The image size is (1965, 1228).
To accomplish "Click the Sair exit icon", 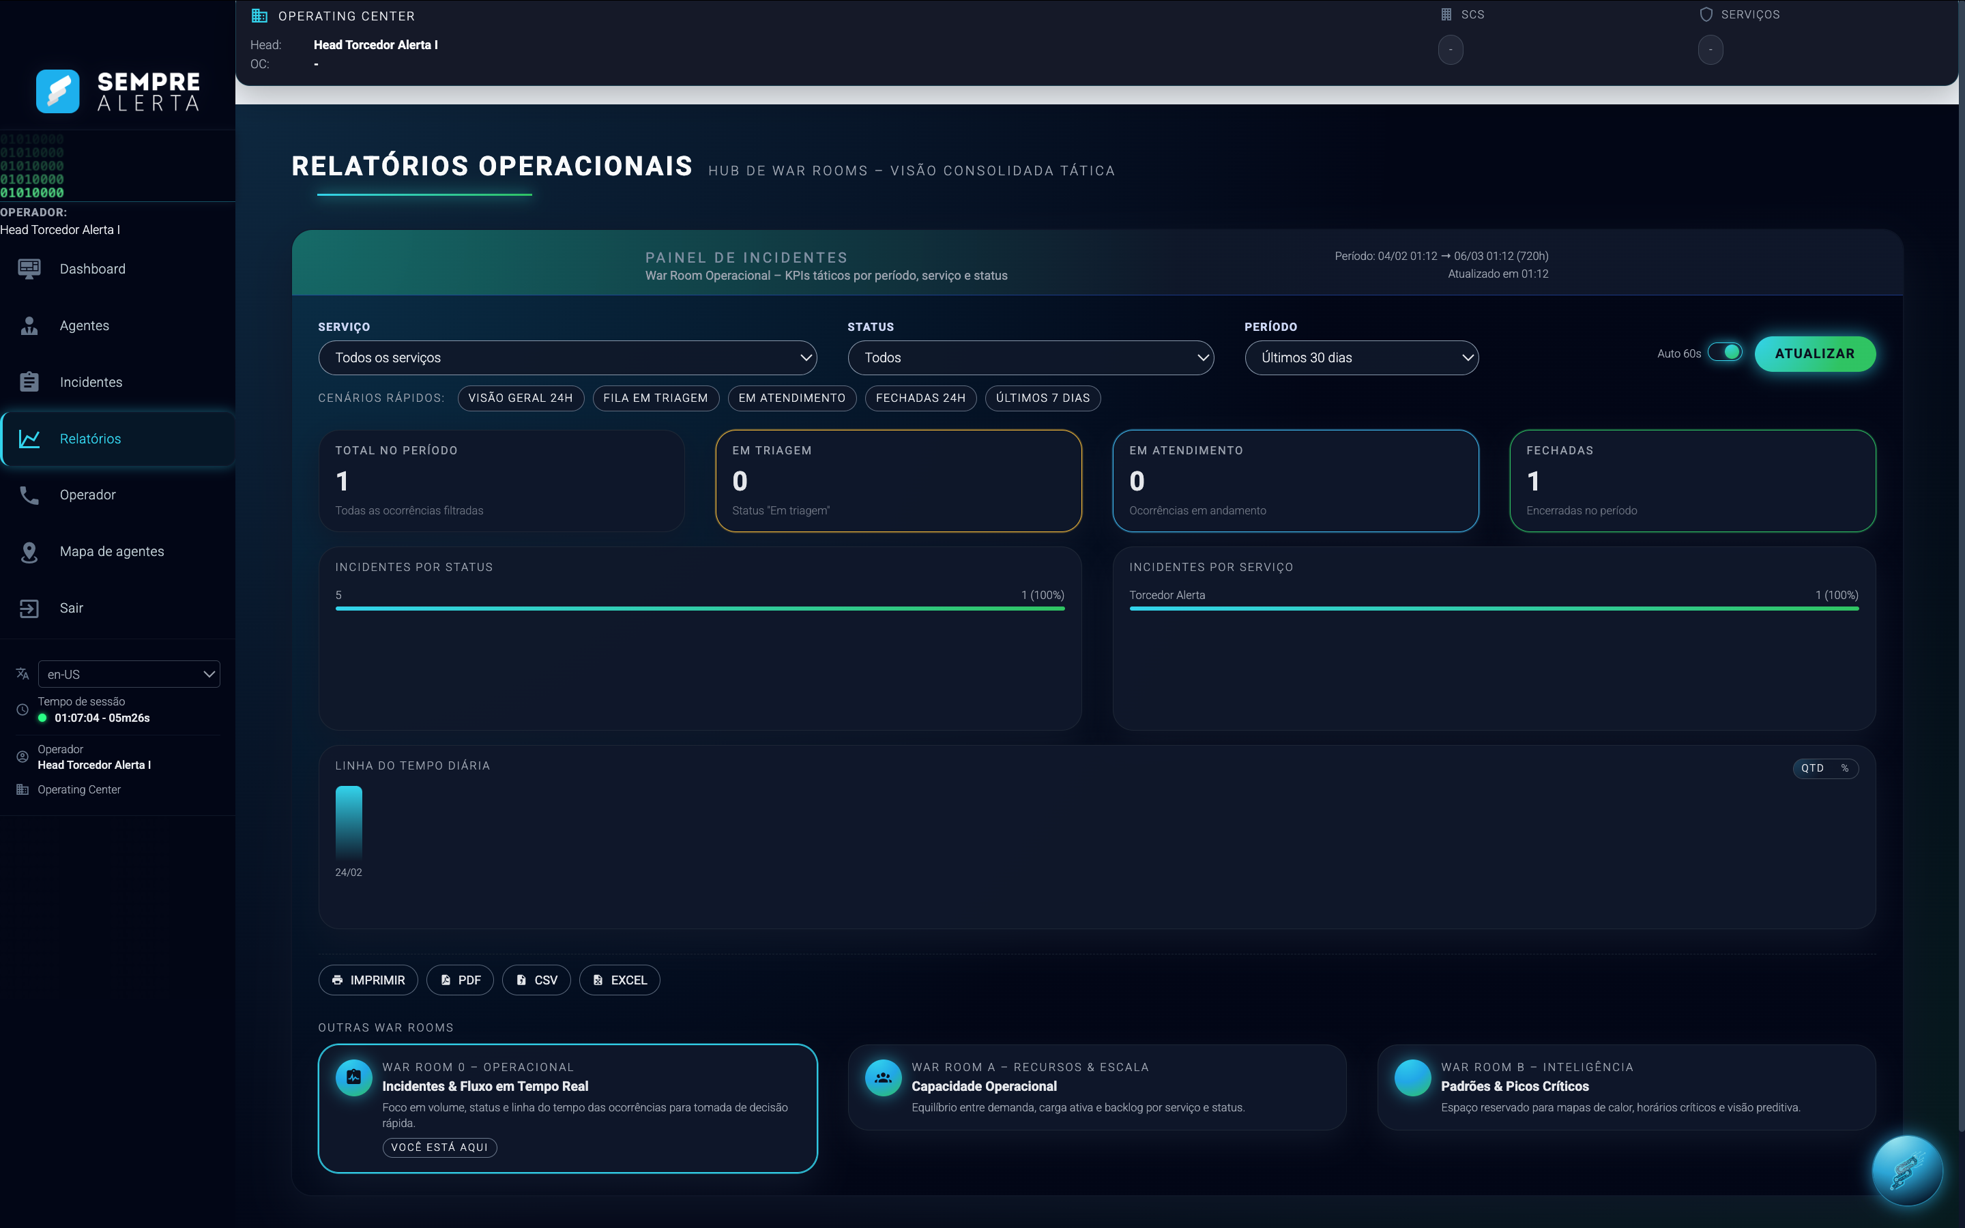I will coord(29,609).
